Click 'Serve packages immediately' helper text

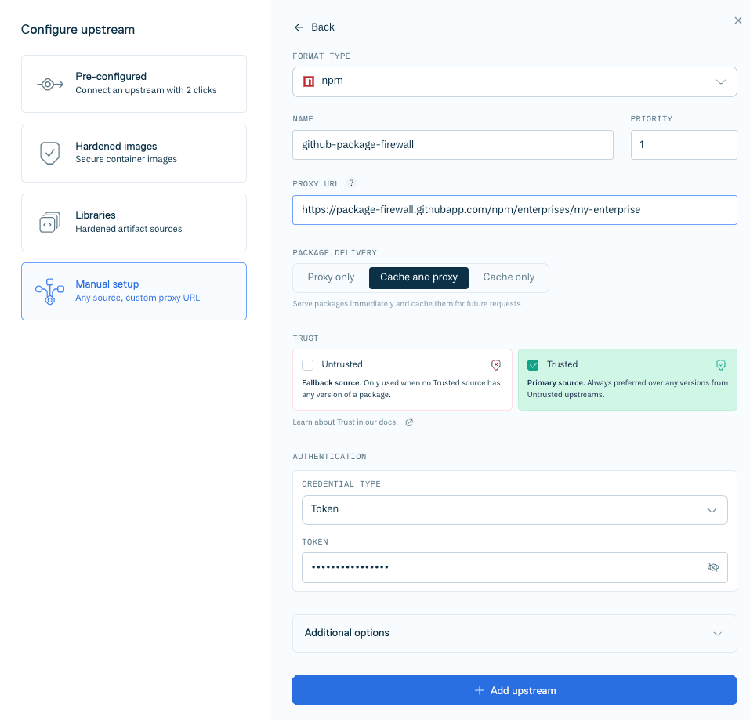[x=408, y=304]
